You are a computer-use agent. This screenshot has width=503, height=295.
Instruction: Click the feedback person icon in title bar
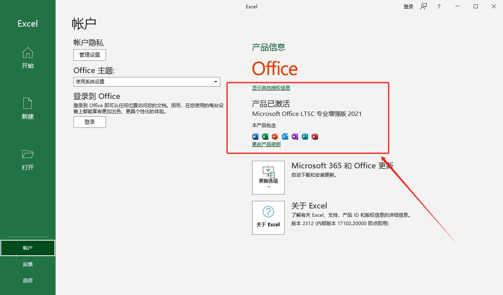point(424,6)
